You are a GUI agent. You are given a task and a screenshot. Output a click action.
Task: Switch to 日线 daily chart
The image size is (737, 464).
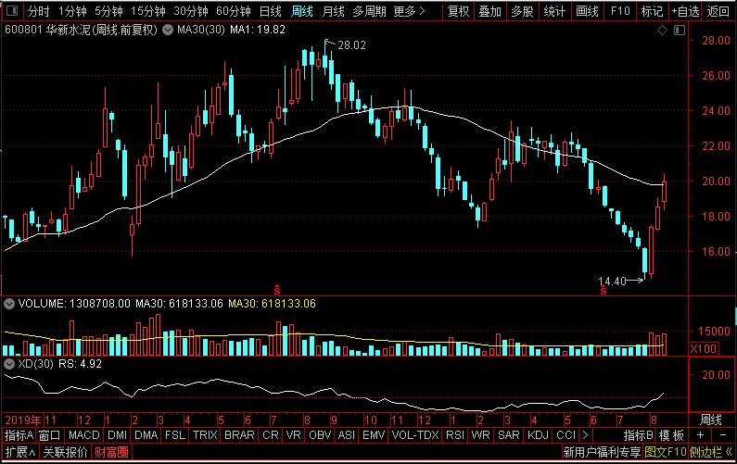click(271, 11)
